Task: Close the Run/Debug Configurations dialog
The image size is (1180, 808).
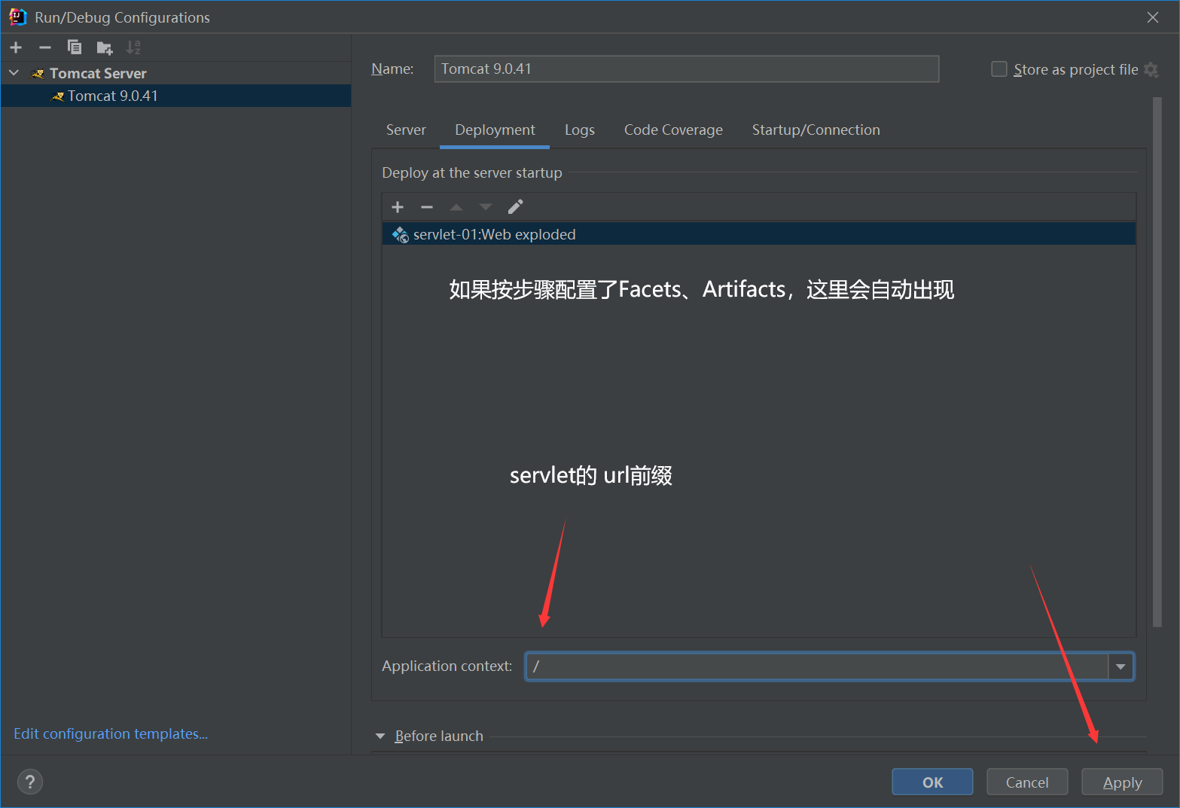Action: coord(1153,17)
